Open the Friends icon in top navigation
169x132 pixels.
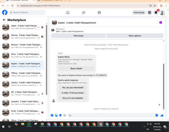point(83,12)
